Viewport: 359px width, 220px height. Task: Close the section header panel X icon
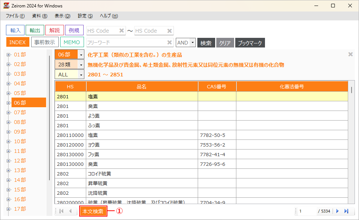(x=350, y=55)
